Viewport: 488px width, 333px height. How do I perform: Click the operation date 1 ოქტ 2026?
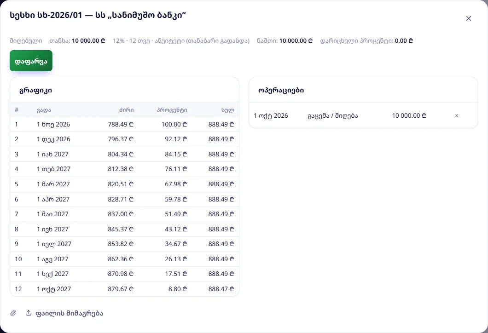point(271,115)
